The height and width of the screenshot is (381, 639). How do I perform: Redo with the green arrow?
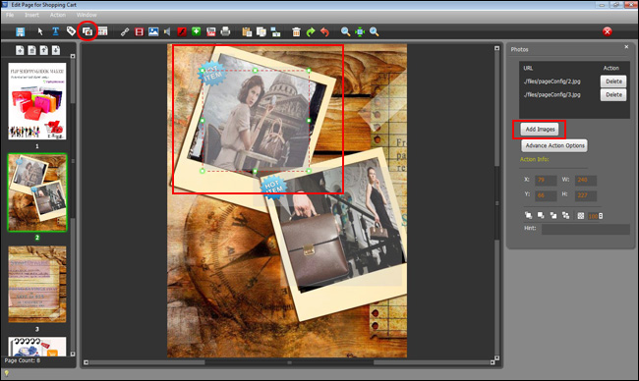pyautogui.click(x=311, y=31)
